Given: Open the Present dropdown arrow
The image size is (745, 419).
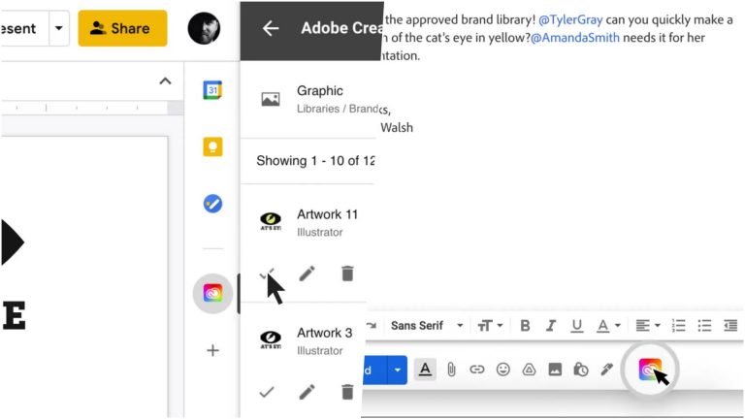Looking at the screenshot, I should tap(59, 28).
